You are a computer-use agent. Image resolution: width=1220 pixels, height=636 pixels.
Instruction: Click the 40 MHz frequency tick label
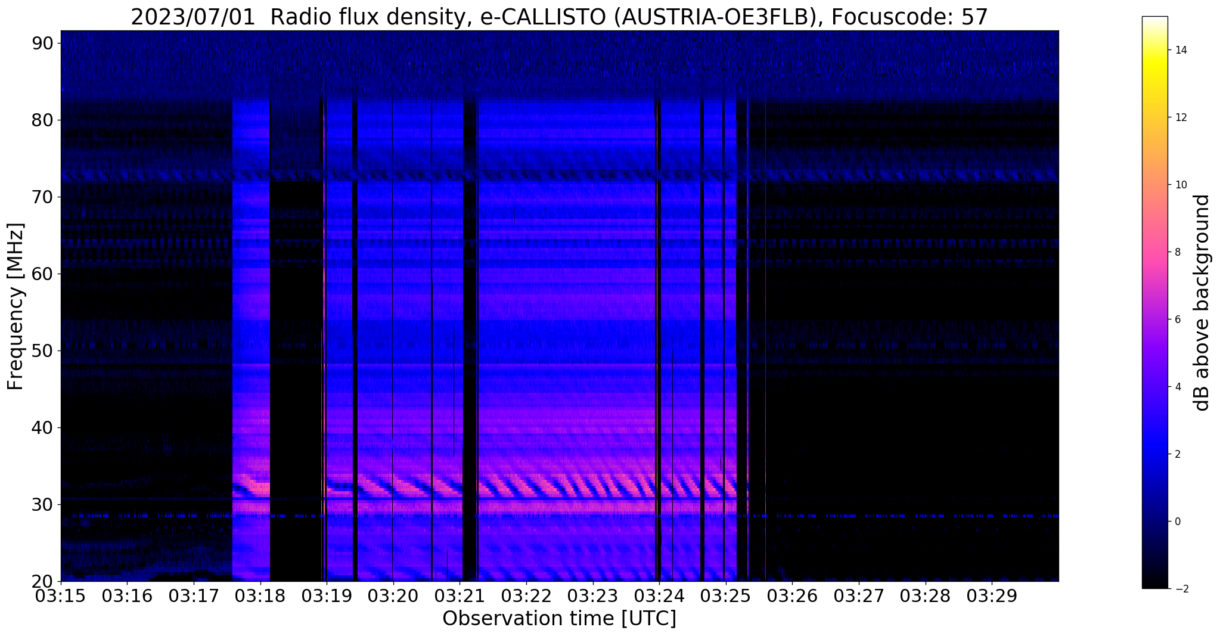coord(42,427)
